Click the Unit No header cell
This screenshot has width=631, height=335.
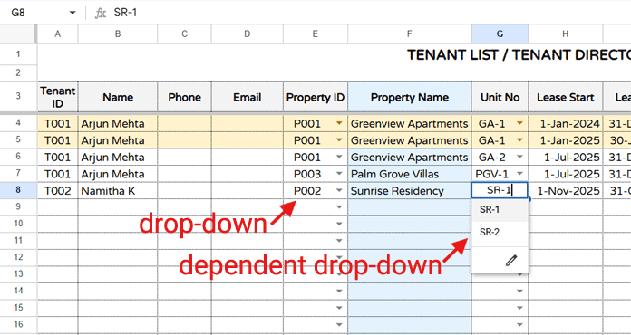[x=500, y=97]
